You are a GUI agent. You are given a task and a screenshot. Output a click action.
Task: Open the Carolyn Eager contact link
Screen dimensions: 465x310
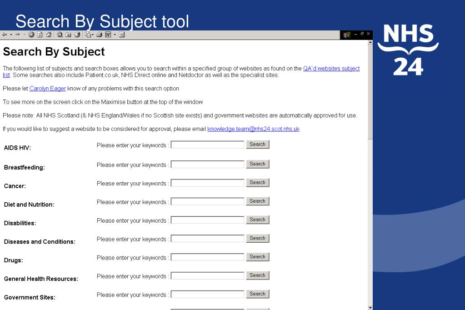47,88
